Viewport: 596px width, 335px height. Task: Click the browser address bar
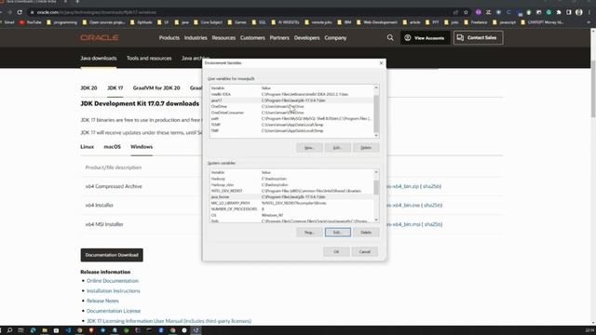[243, 12]
